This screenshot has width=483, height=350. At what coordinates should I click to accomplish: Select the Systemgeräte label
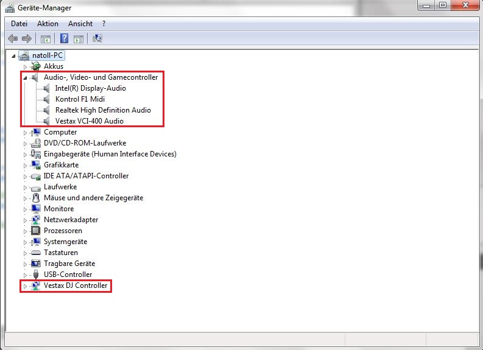click(65, 242)
